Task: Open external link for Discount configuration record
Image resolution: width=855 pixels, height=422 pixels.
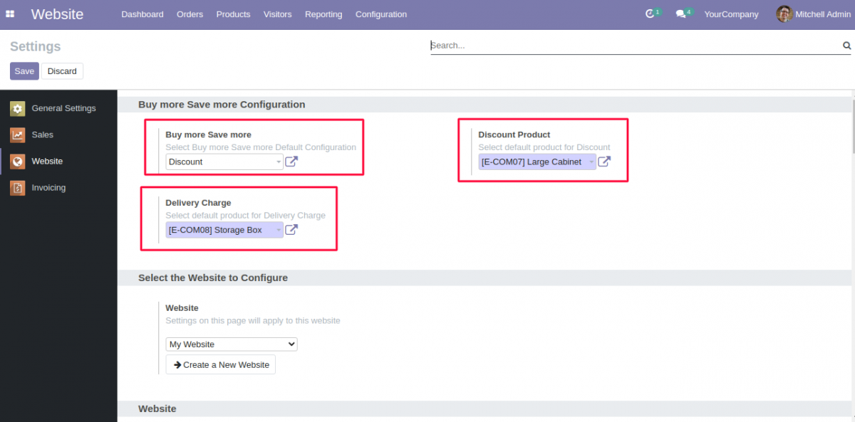Action: (x=291, y=162)
